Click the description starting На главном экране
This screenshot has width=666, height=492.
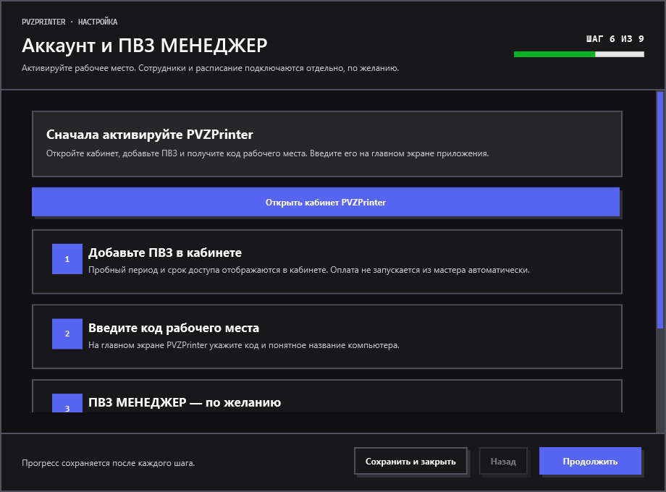(244, 345)
